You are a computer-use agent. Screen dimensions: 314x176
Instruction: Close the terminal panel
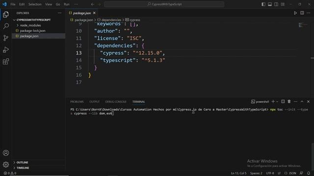click(x=309, y=102)
